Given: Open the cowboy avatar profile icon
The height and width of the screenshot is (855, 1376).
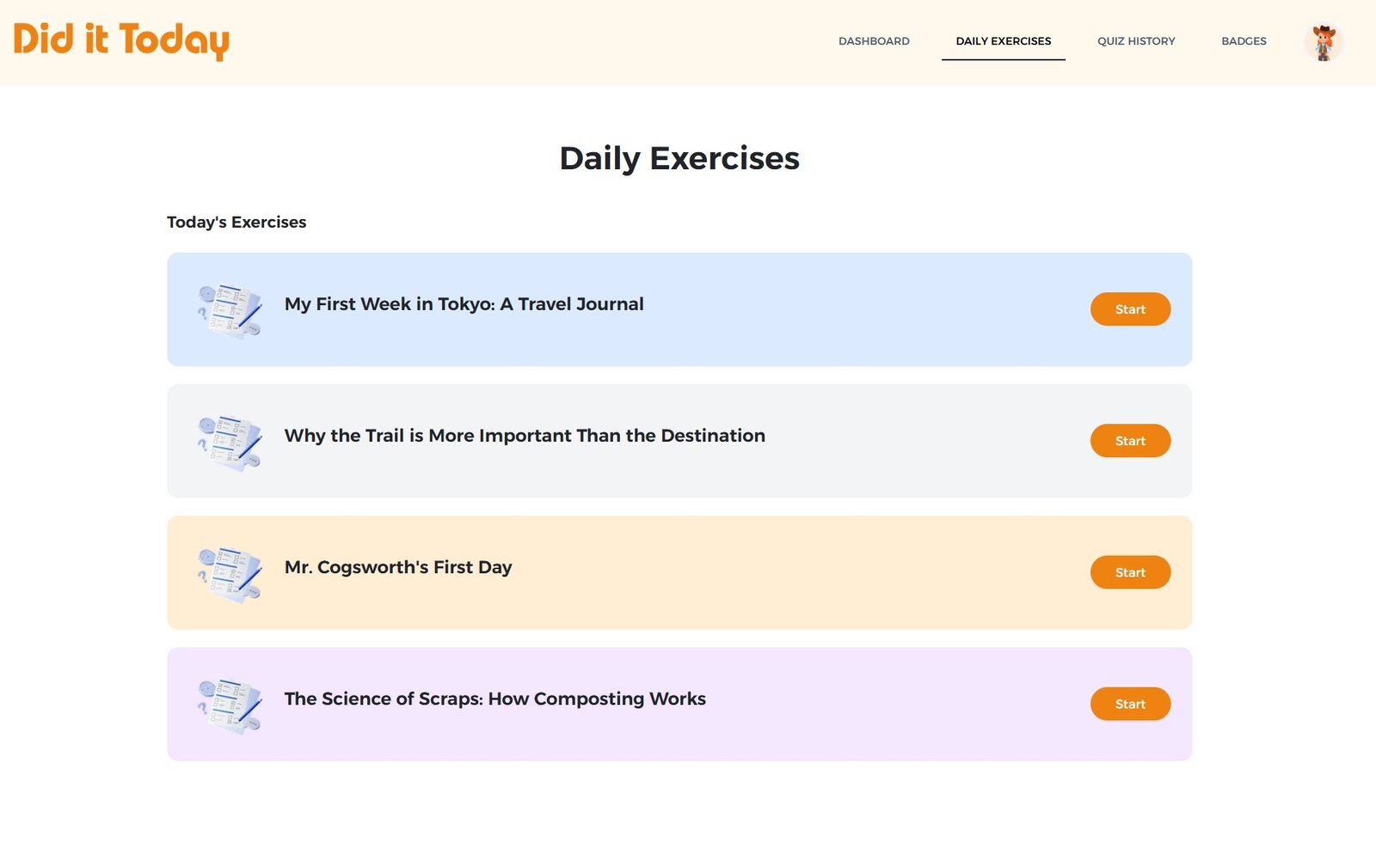Looking at the screenshot, I should point(1324,42).
